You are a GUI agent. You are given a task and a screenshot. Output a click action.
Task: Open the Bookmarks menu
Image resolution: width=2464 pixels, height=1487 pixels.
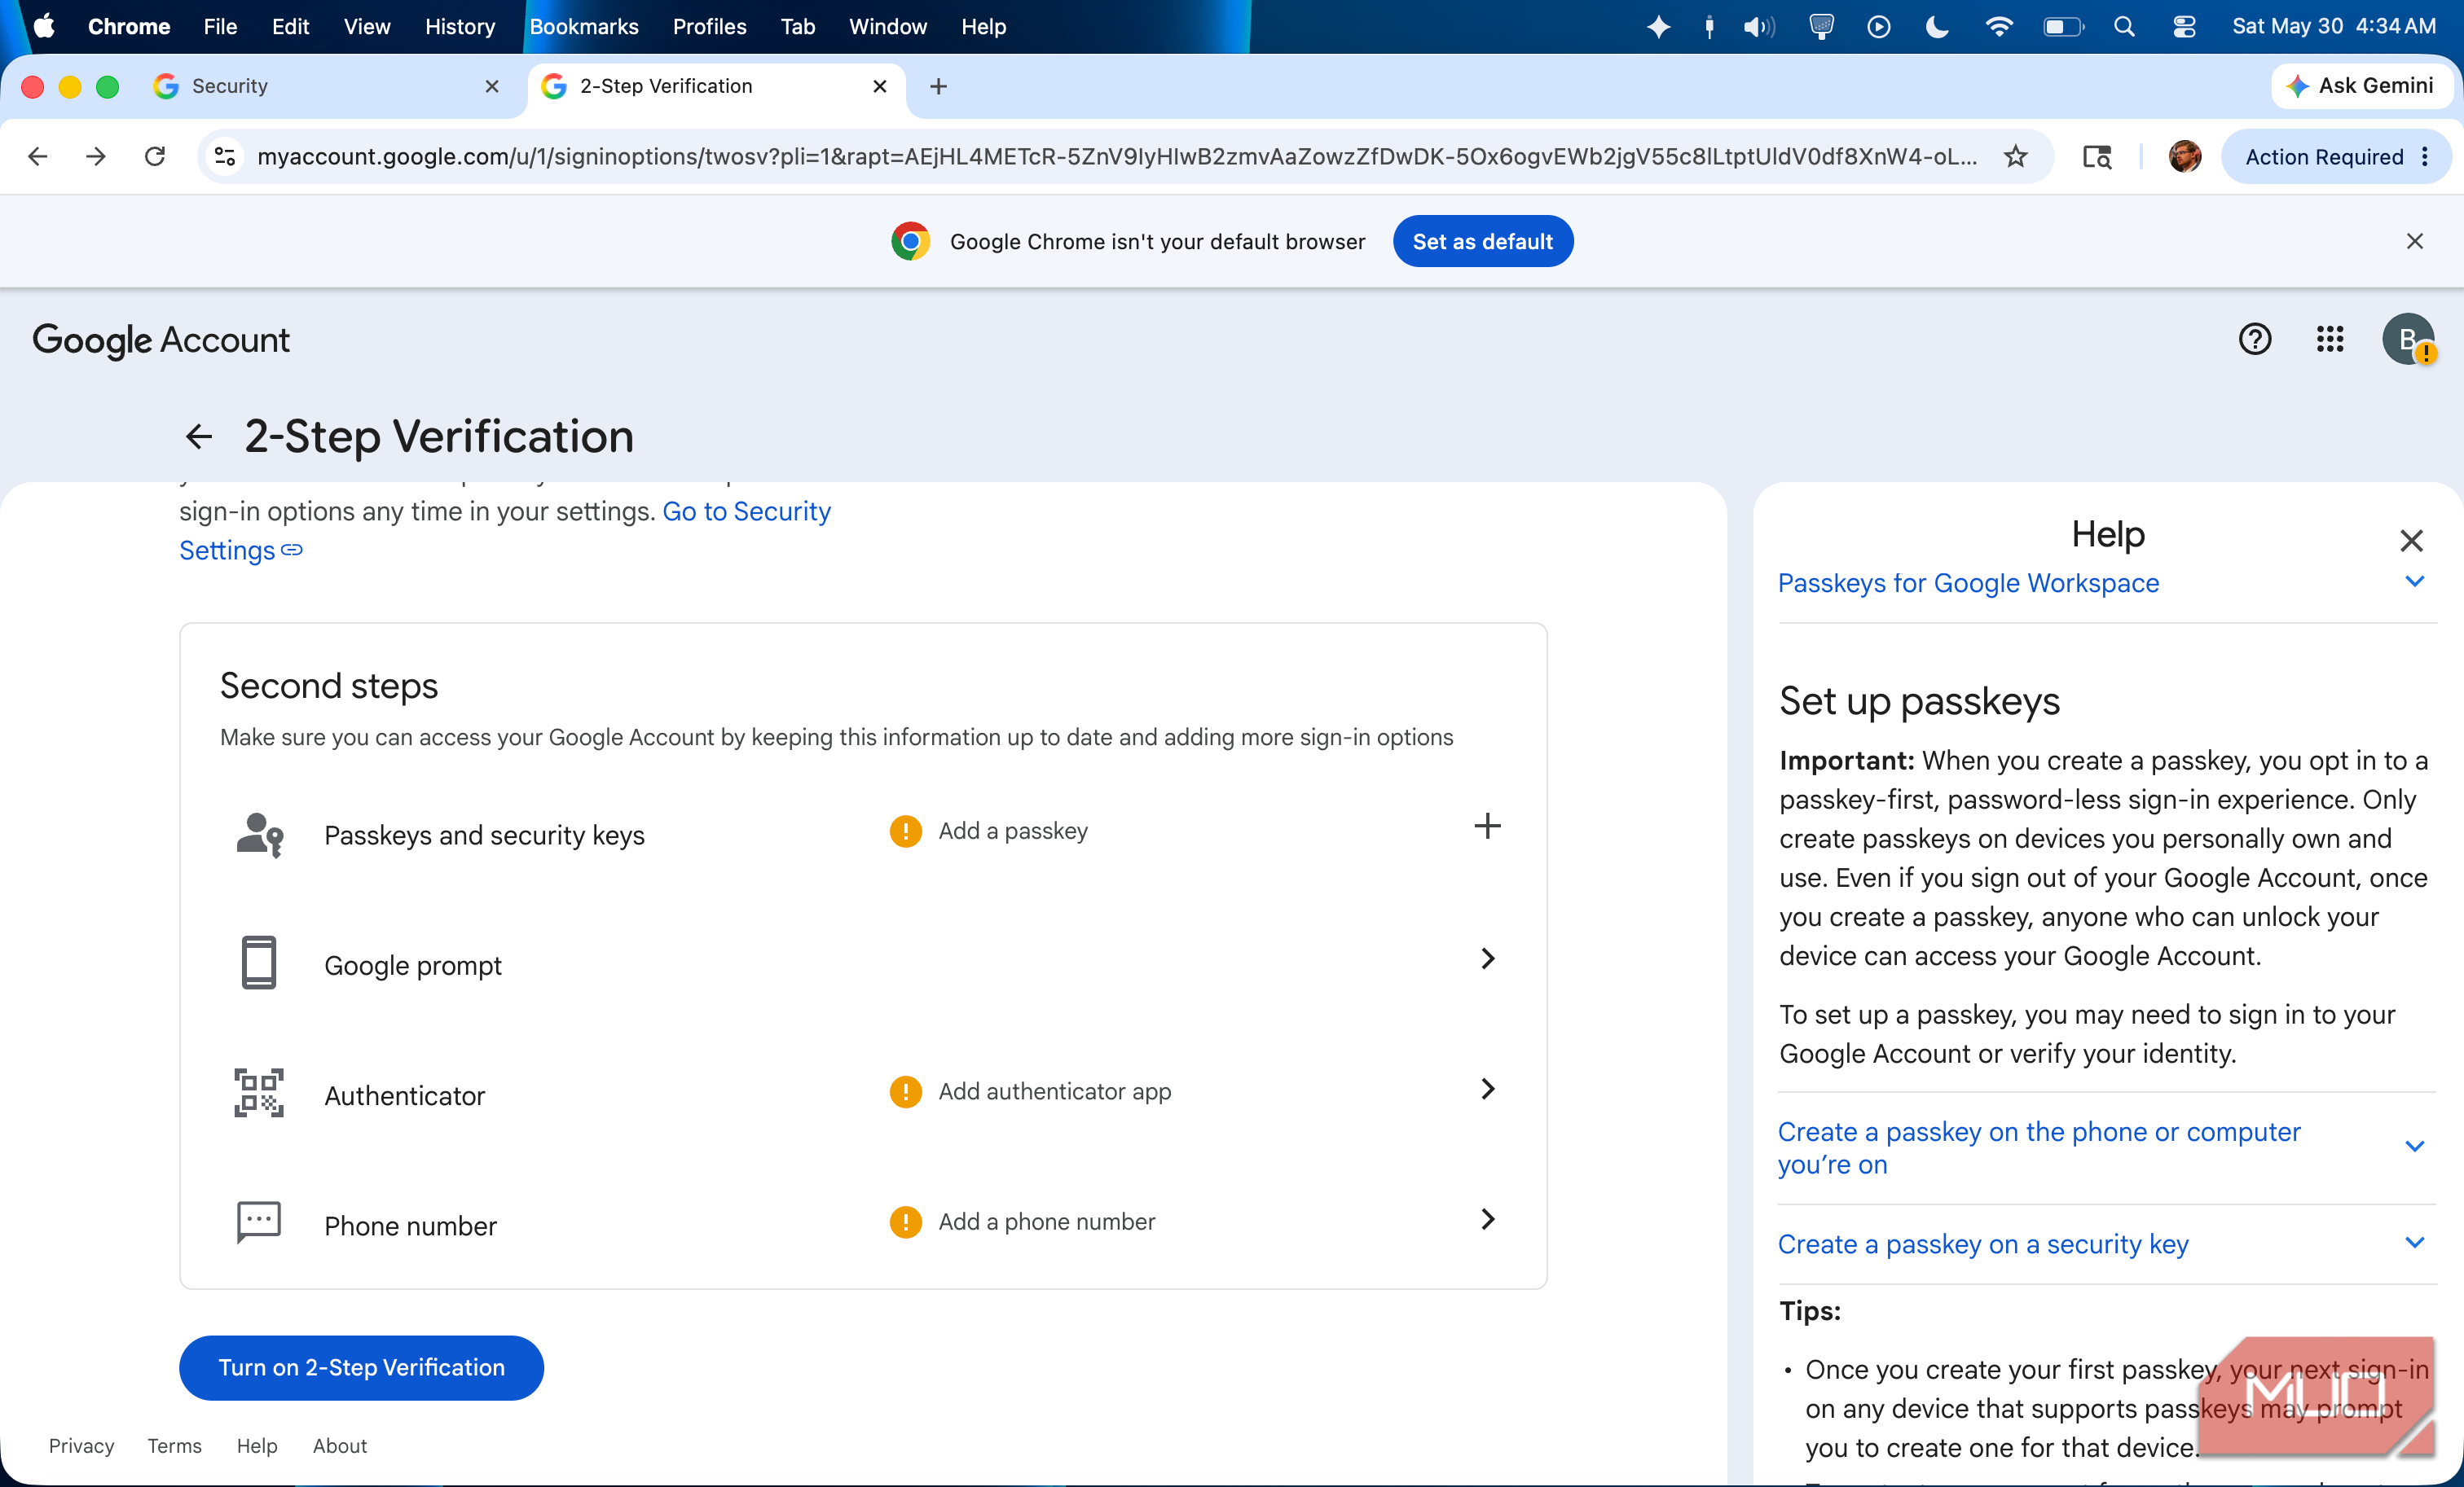584,27
